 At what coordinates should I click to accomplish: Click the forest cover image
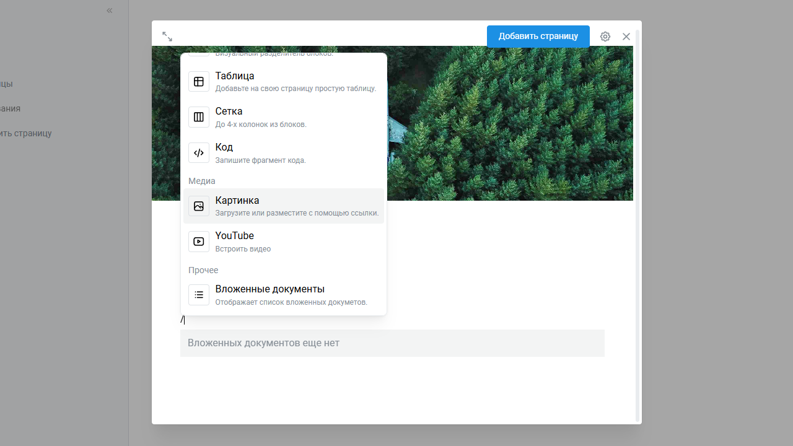click(x=508, y=124)
